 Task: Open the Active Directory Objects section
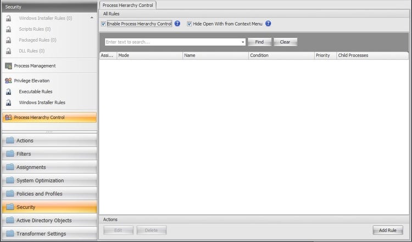(49, 220)
